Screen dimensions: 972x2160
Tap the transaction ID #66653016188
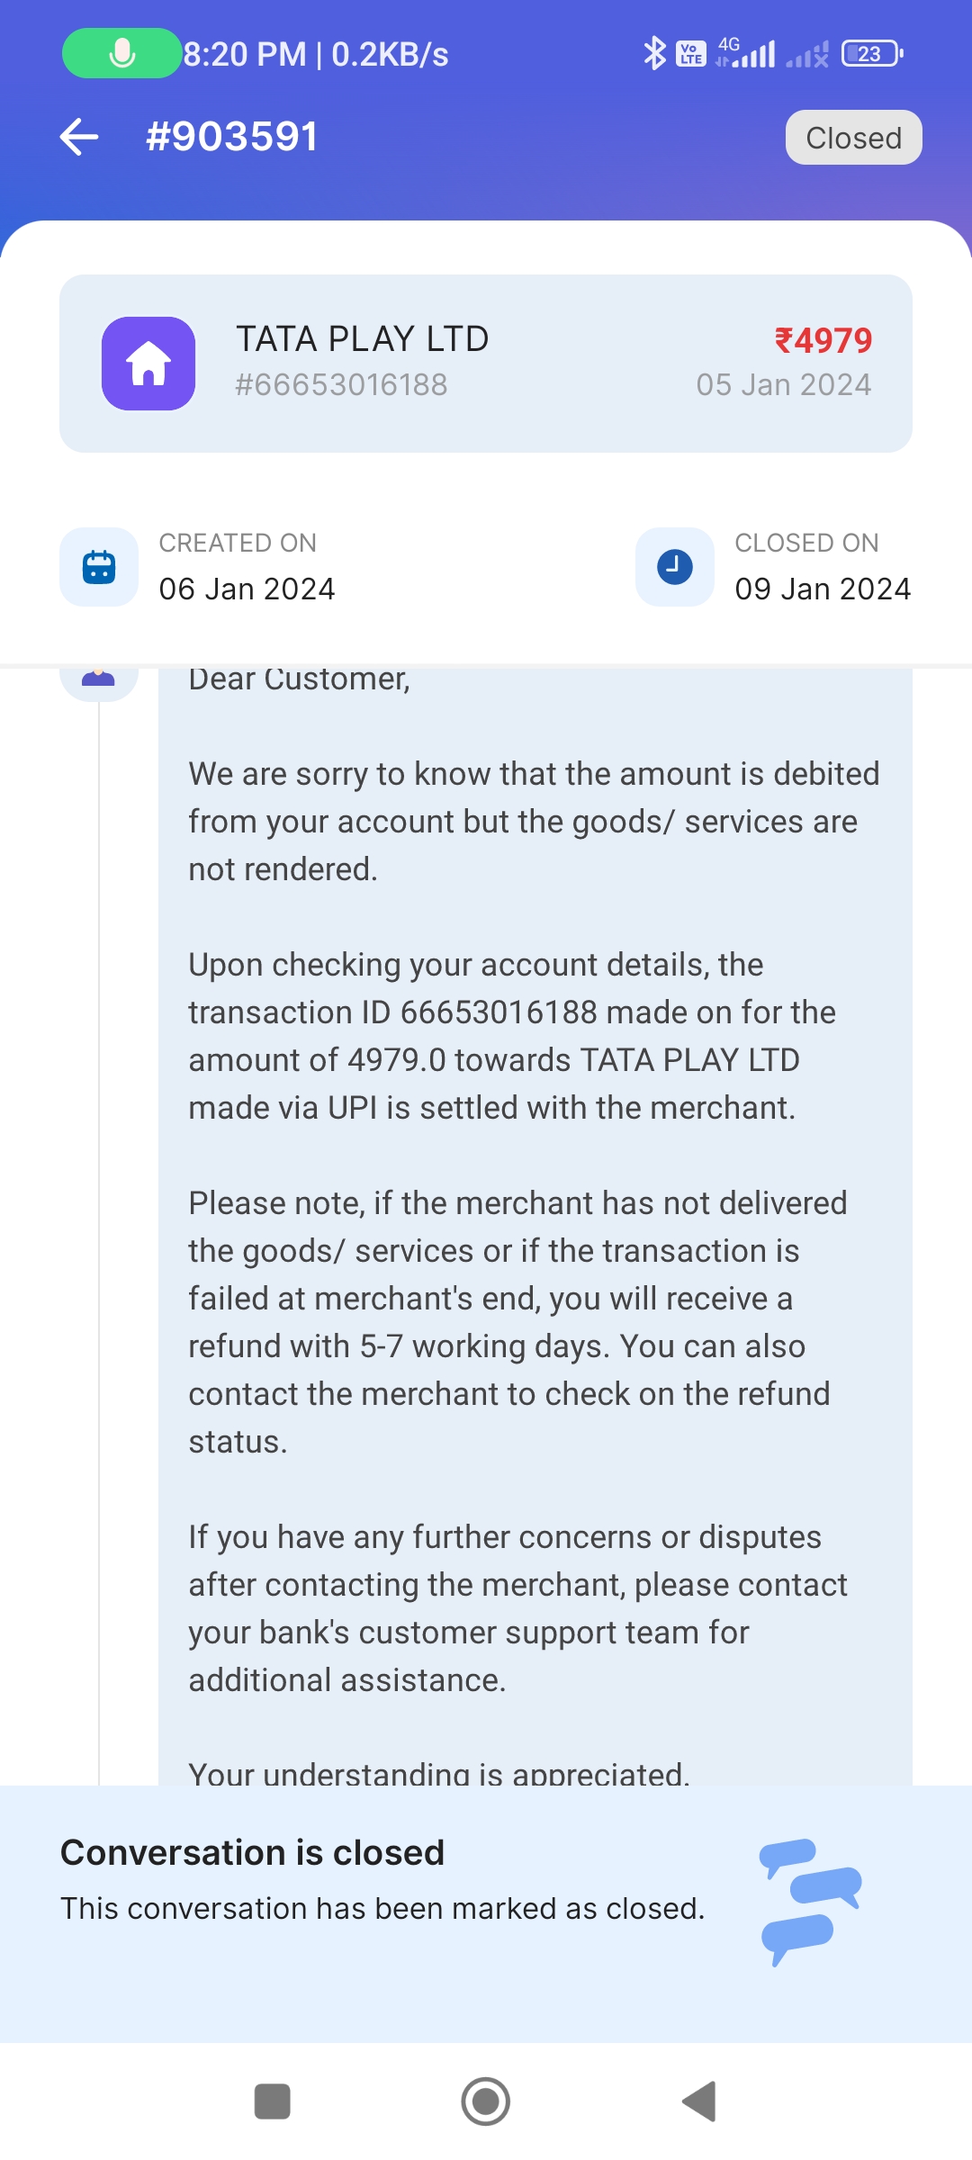341,385
